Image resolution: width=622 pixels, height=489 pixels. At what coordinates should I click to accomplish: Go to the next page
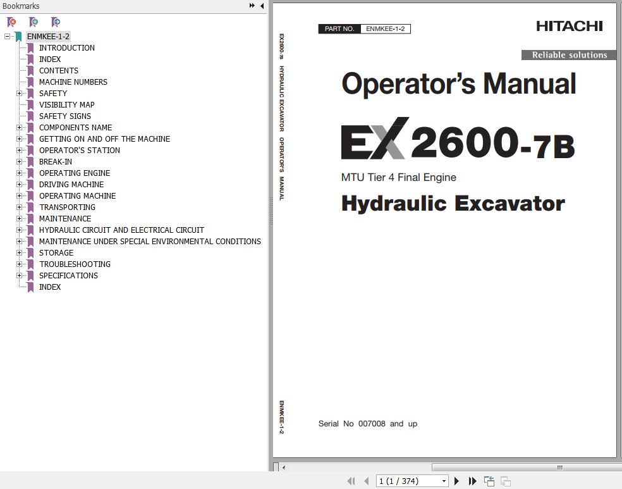pyautogui.click(x=456, y=481)
